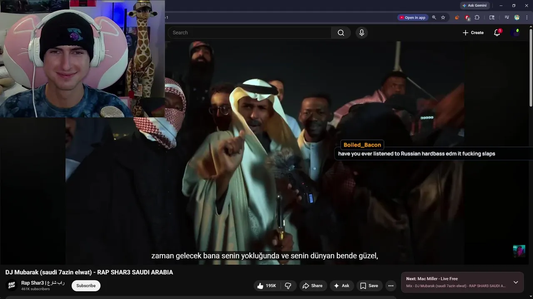Screen dimensions: 533x299
Task: Open the browser profile avatar
Action: 517,17
